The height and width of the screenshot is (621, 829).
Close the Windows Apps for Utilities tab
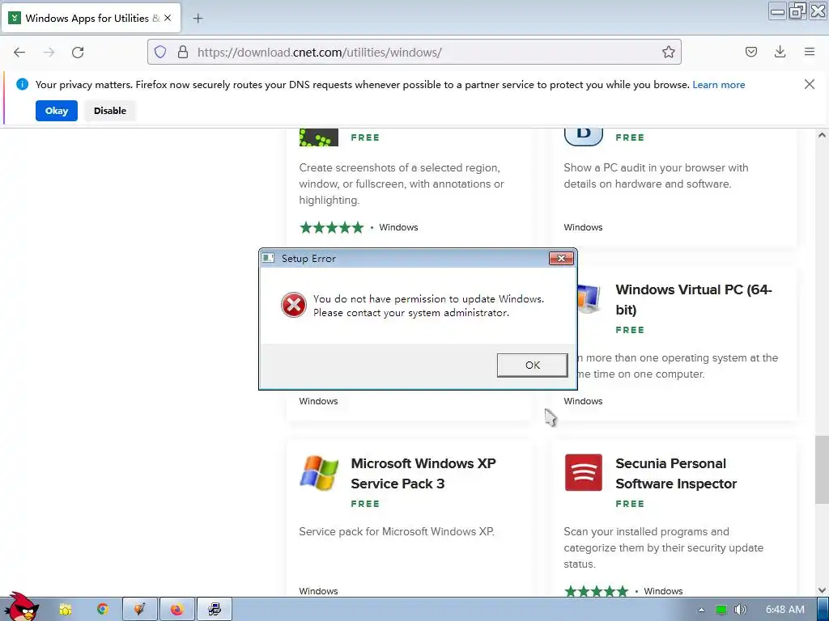pos(168,18)
